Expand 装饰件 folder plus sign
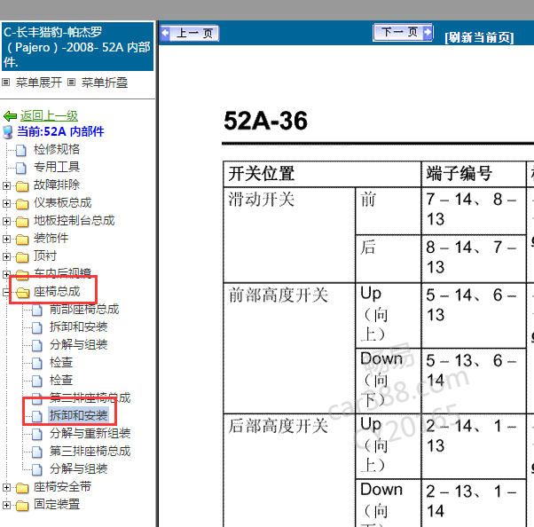The width and height of the screenshot is (534, 527). coord(6,239)
